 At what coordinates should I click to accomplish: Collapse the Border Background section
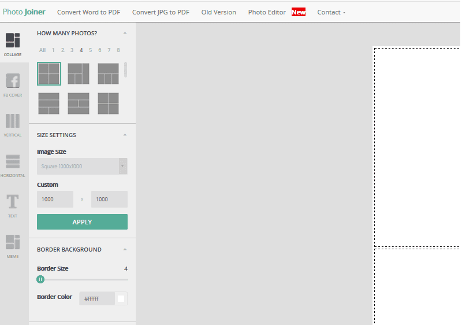pyautogui.click(x=125, y=249)
